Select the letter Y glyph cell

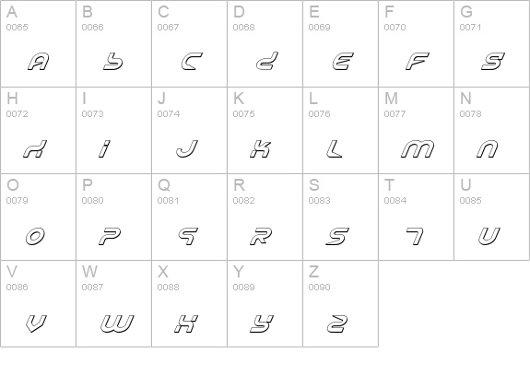tap(265, 303)
